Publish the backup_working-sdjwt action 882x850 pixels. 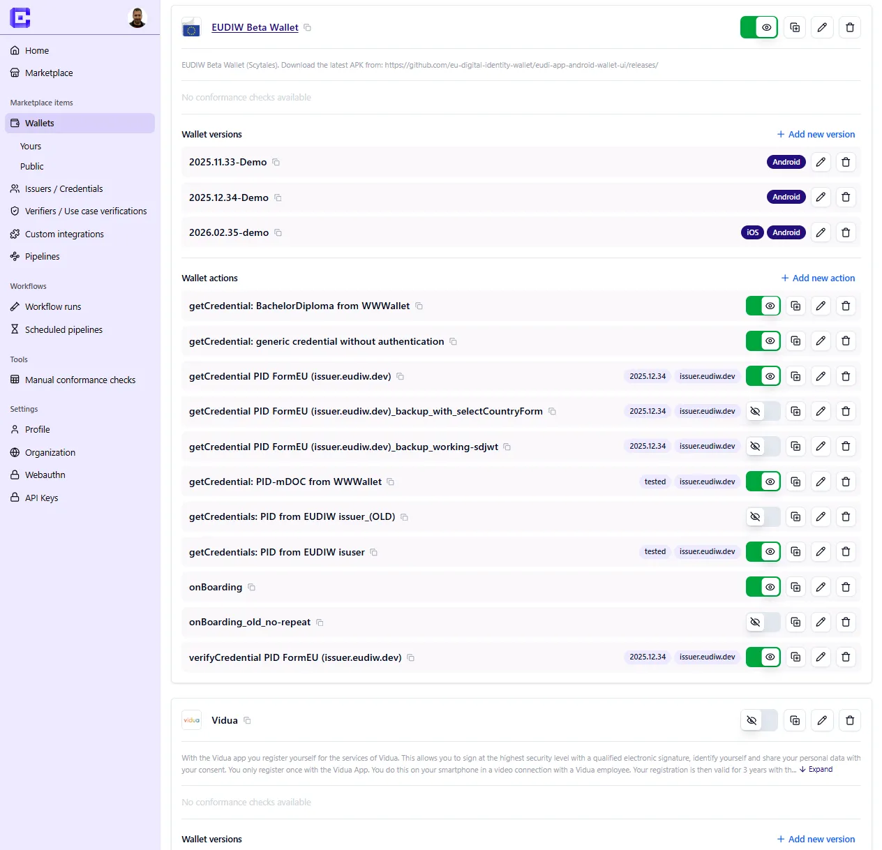[x=763, y=446]
